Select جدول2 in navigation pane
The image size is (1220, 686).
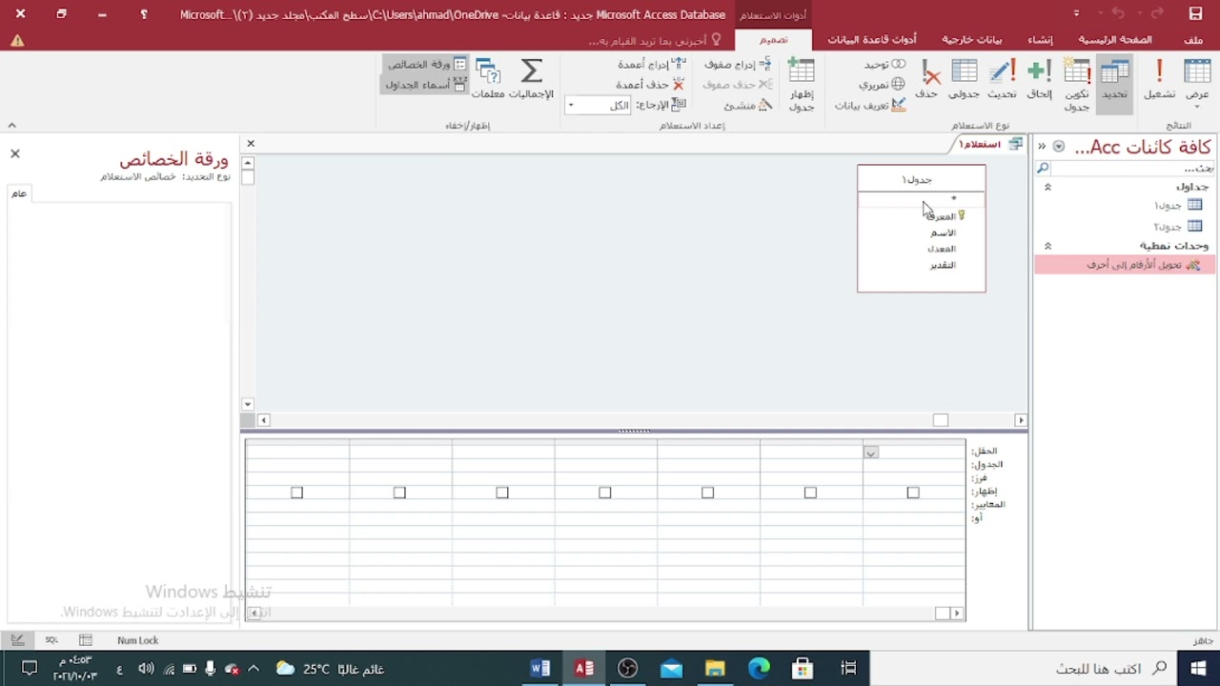click(1178, 227)
